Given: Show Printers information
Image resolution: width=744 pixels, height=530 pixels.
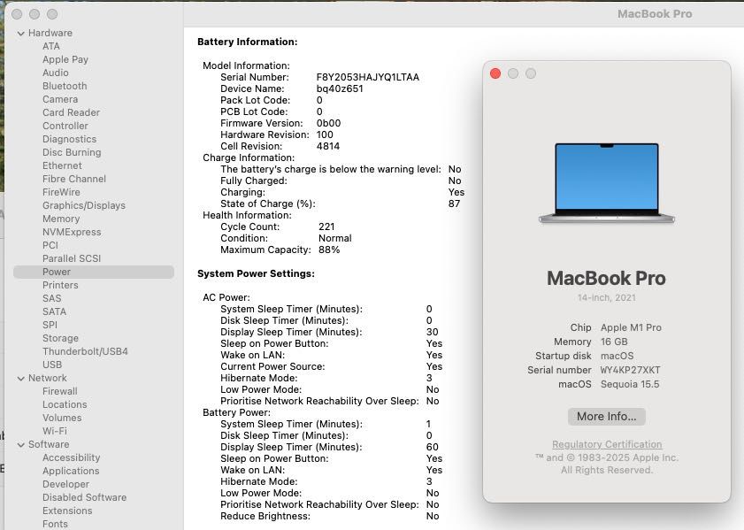Looking at the screenshot, I should click(x=60, y=285).
